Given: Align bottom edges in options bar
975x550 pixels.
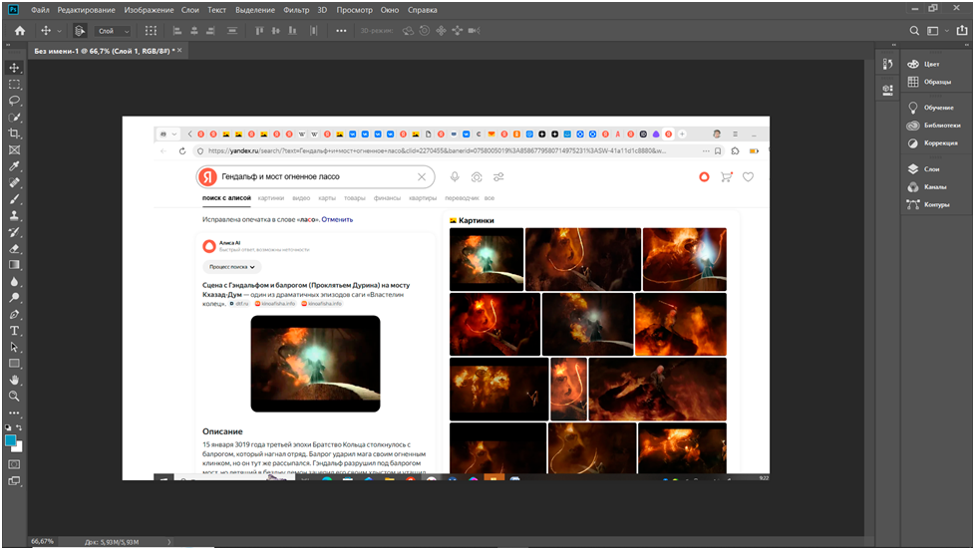Looking at the screenshot, I should [x=293, y=31].
